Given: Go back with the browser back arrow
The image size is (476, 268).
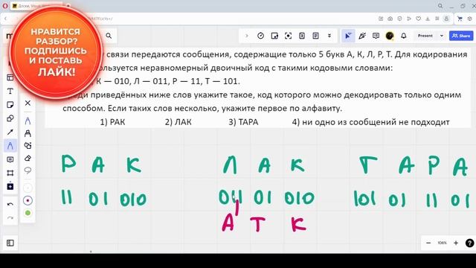Looking at the screenshot, I should (5, 19).
